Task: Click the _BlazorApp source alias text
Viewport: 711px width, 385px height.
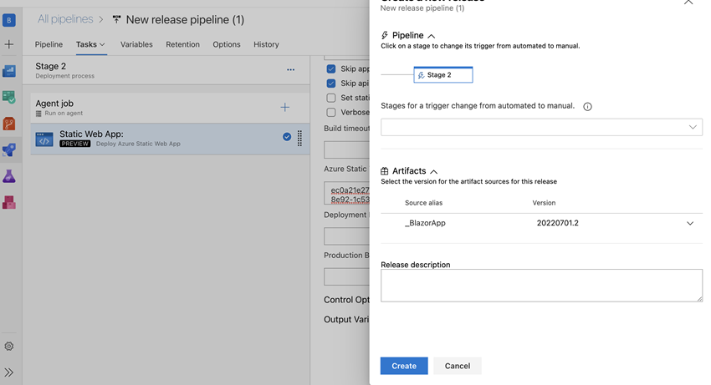Action: click(x=425, y=223)
